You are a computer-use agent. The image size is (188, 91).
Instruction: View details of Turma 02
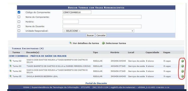click(x=10, y=61)
